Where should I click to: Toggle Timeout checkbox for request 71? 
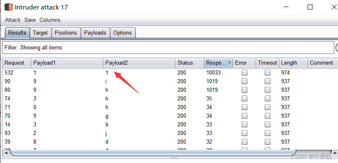pos(268,107)
